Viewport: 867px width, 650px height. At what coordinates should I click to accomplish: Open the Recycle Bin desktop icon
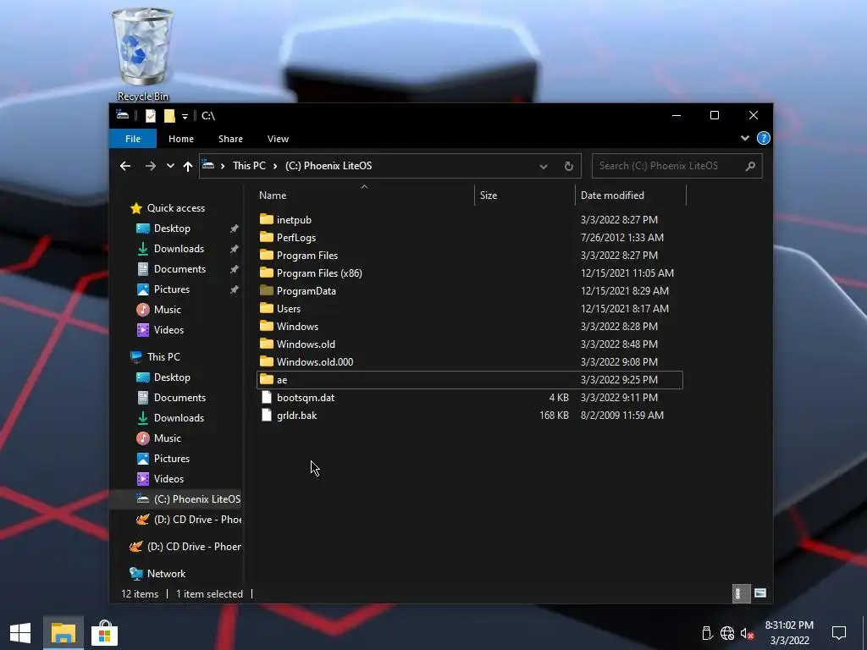pyautogui.click(x=142, y=54)
